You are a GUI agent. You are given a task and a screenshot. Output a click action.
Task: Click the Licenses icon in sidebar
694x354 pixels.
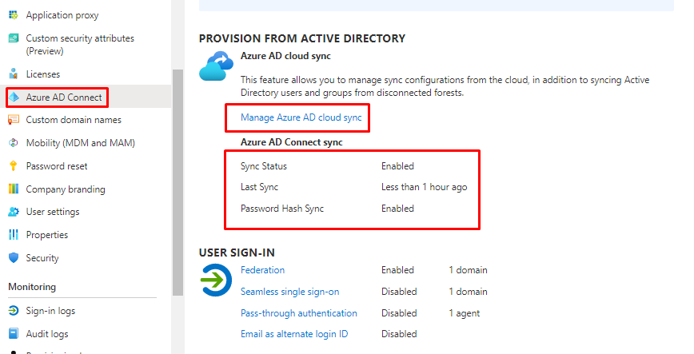tap(13, 74)
